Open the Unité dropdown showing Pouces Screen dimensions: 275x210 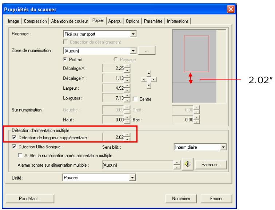132,178
